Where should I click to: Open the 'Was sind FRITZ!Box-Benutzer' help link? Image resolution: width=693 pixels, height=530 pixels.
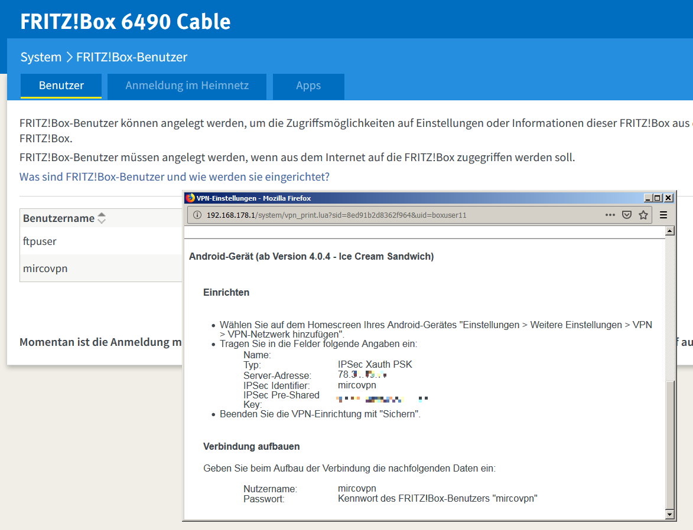[174, 176]
